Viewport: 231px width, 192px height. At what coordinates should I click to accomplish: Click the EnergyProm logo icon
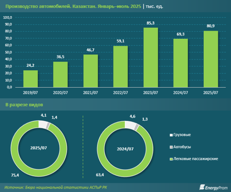pos(202,187)
